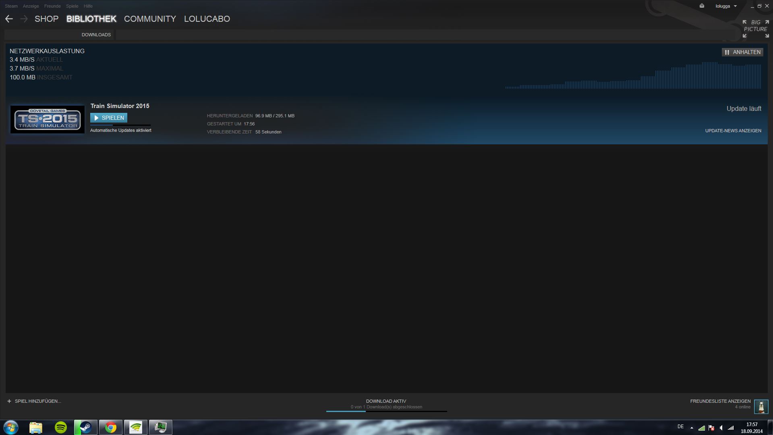Open the Steam menu
This screenshot has height=435, width=773.
(11, 6)
